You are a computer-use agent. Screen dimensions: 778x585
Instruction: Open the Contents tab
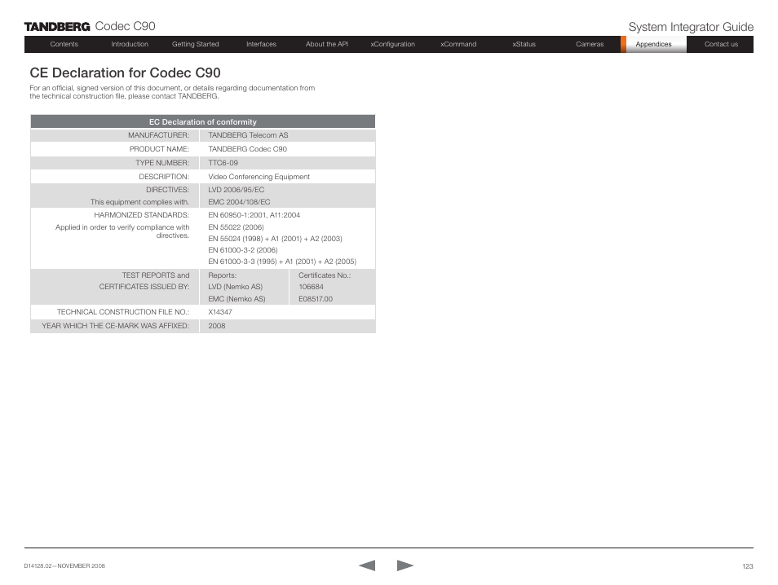[x=64, y=44]
